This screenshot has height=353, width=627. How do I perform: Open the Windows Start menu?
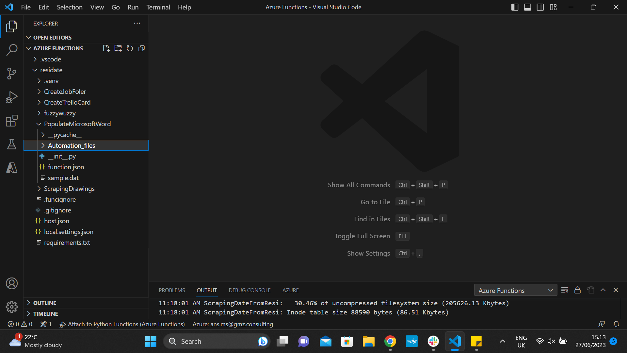coord(151,342)
